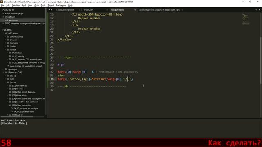Go to previous tab with left arrow
This screenshot has height=147, width=262.
pos(50,10)
